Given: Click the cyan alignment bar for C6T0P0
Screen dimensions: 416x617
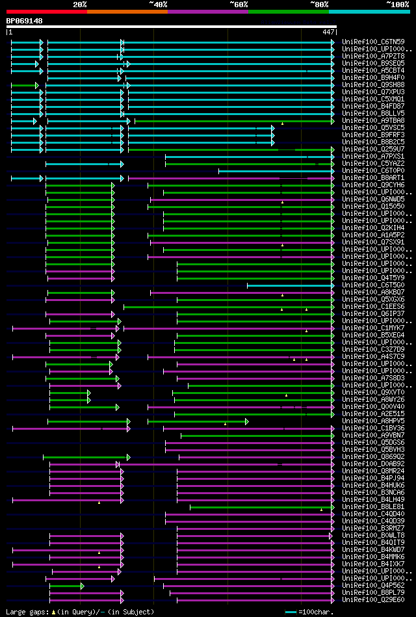Looking at the screenshot, I should pyautogui.click(x=276, y=171).
